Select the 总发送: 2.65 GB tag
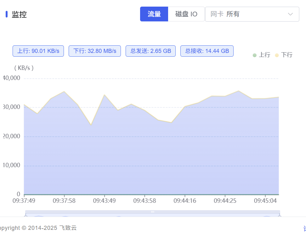Viewport: 306px width, 233px height. tap(151, 51)
